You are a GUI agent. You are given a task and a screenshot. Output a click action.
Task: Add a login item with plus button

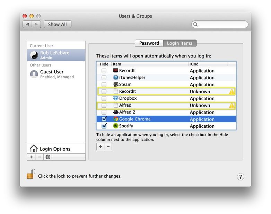[100, 147]
